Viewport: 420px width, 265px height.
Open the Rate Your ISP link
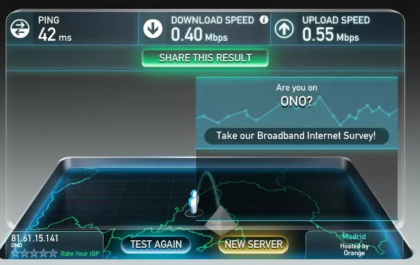click(80, 254)
